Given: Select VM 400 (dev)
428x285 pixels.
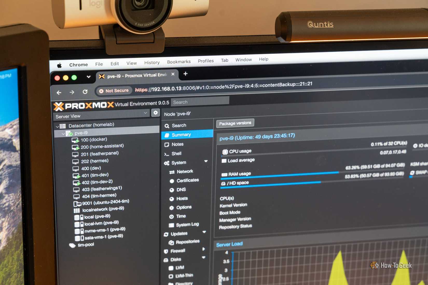Looking at the screenshot, I should pos(87,168).
